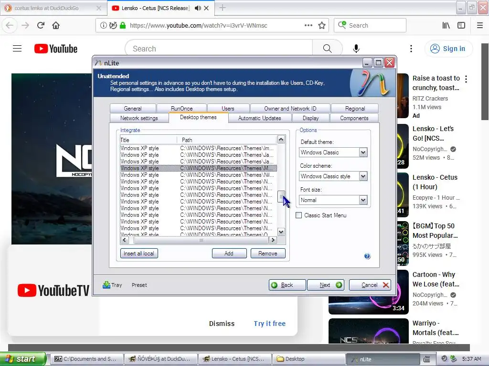489x366 pixels.
Task: Click the Remove theme button
Action: click(x=268, y=254)
